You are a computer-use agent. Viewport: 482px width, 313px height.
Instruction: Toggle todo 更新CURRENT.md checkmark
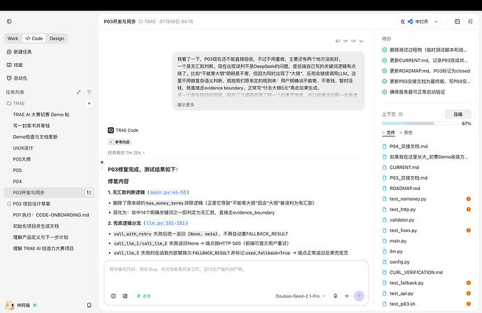pyautogui.click(x=384, y=60)
